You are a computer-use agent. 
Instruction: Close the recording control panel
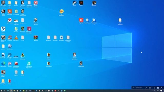(161, 88)
